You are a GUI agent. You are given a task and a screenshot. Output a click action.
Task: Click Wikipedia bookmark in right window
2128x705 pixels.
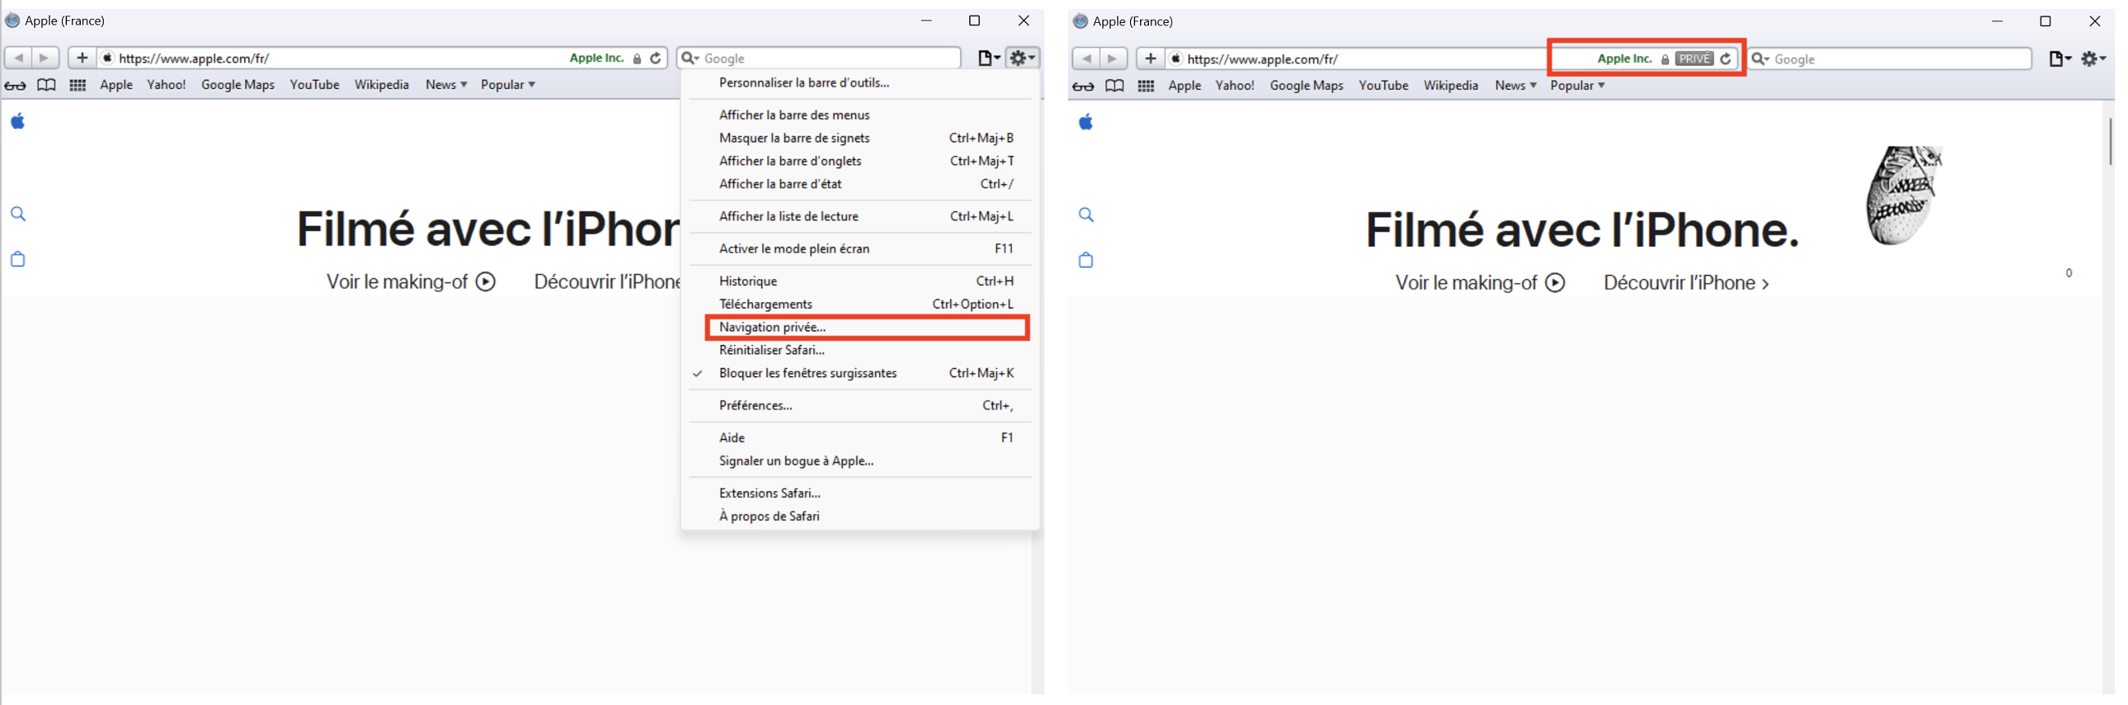coord(1450,86)
